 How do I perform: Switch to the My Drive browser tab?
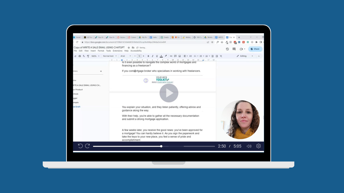click(144, 37)
